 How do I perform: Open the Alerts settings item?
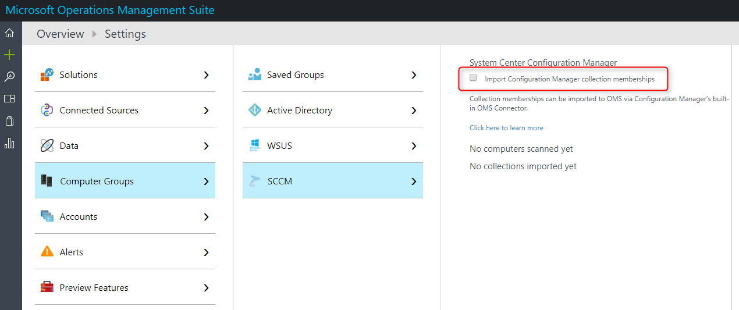pyautogui.click(x=125, y=252)
